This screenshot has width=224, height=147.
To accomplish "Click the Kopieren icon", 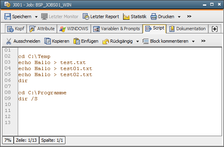I will coord(48,41).
